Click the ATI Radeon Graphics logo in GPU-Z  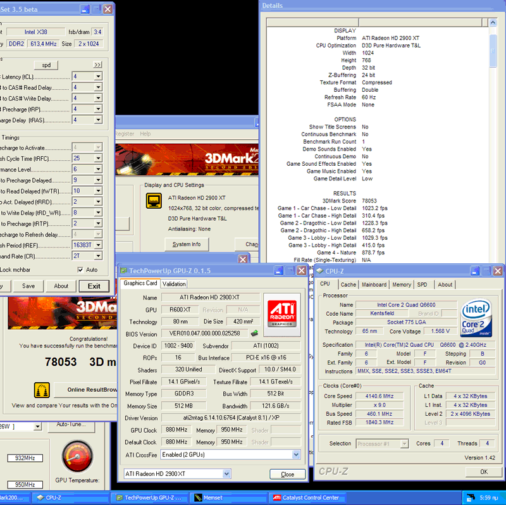(x=282, y=315)
